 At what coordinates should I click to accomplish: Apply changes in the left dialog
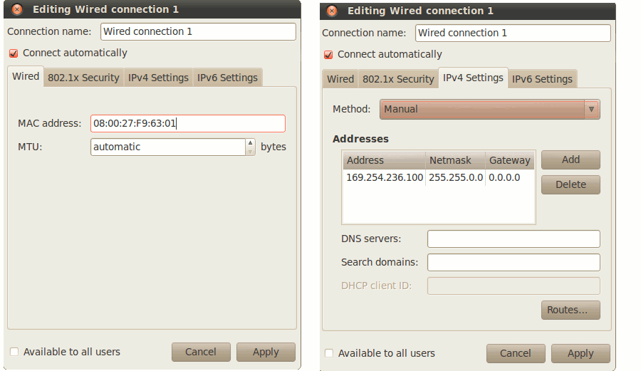pos(266,352)
